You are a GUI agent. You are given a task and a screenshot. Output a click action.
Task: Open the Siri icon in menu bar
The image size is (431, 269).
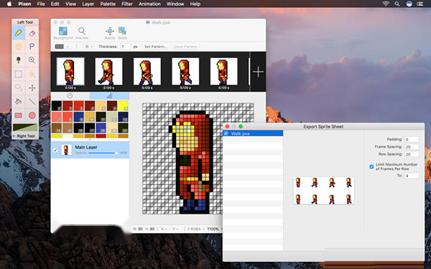point(409,4)
